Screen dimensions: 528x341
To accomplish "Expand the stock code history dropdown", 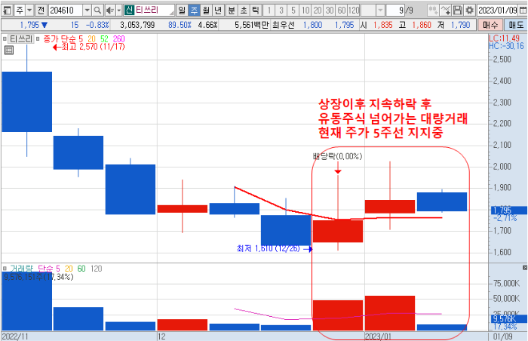I will 87,11.
